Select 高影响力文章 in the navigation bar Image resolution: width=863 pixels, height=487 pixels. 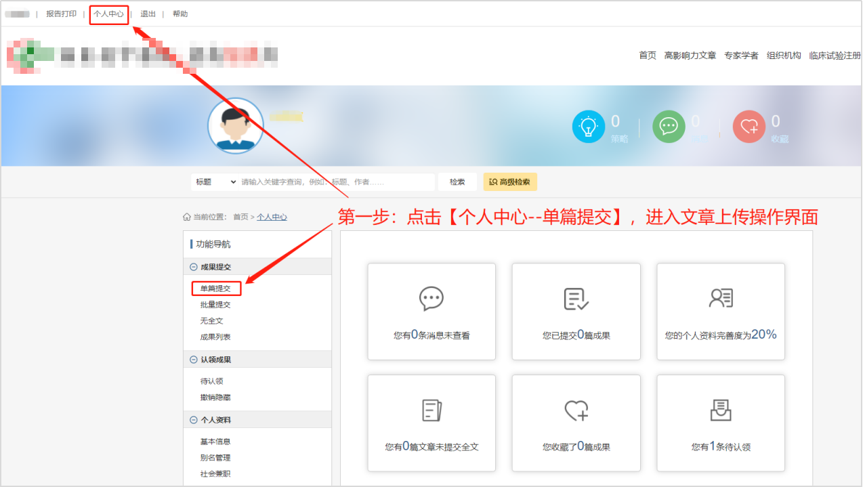click(x=690, y=56)
